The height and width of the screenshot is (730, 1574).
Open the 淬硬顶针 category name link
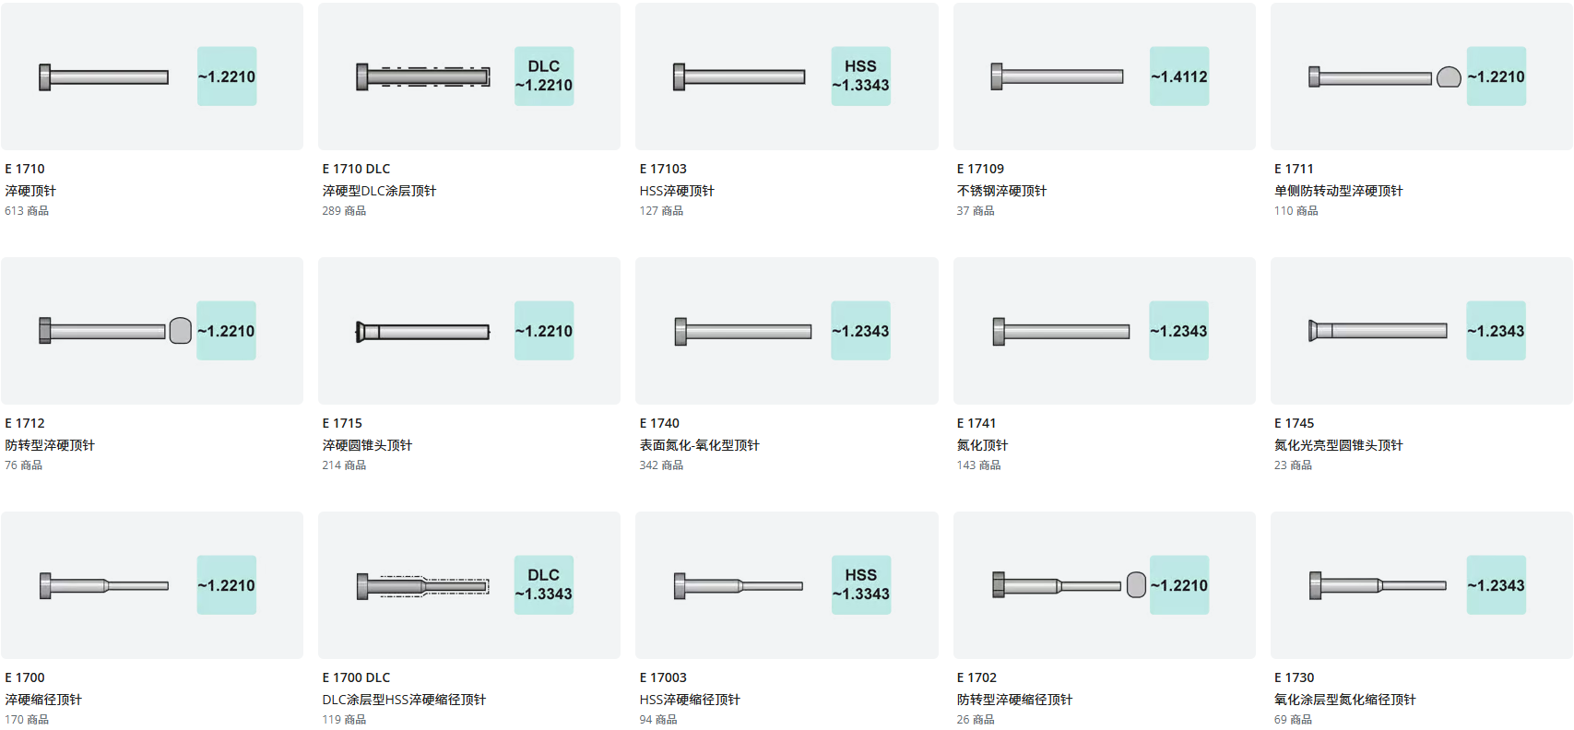[x=30, y=191]
